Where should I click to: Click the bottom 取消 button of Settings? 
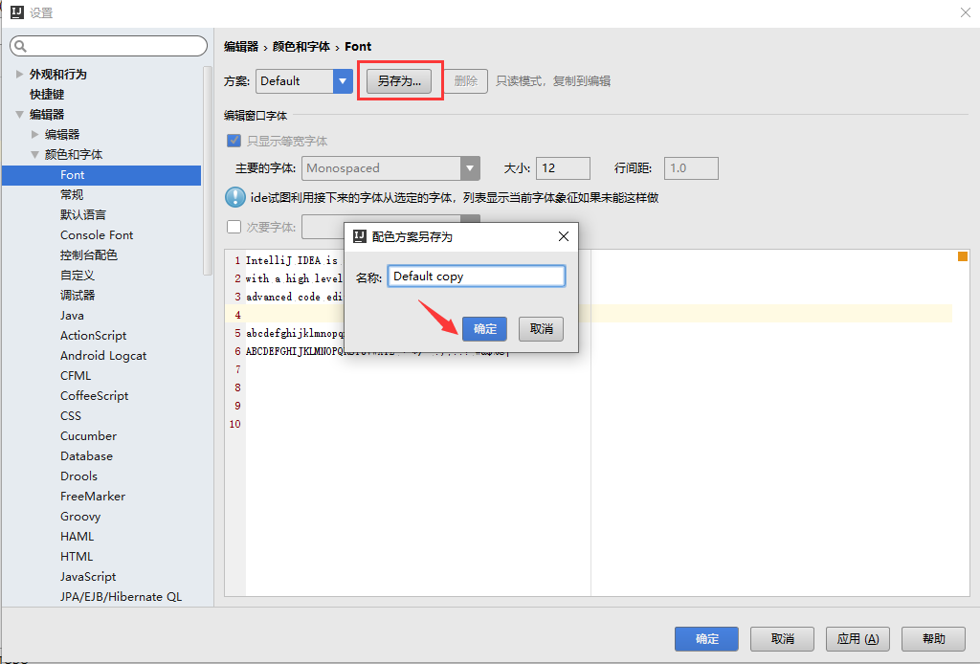(x=783, y=638)
